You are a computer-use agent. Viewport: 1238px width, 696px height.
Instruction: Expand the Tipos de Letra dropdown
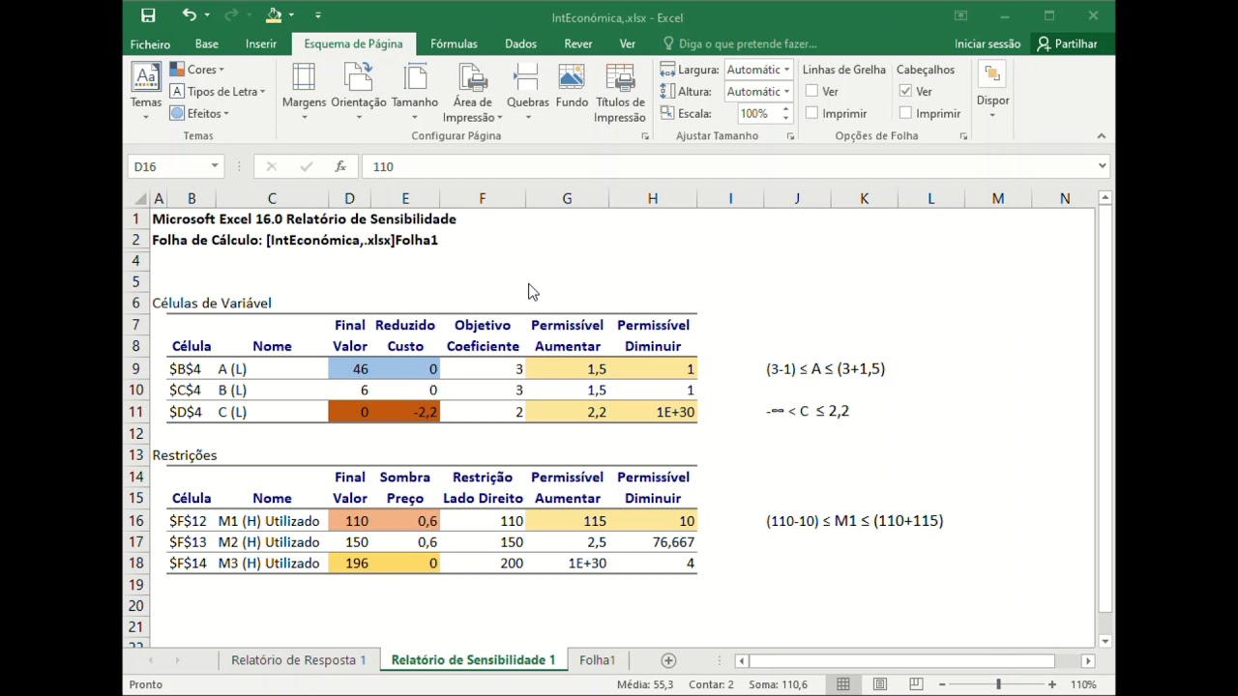pos(218,92)
